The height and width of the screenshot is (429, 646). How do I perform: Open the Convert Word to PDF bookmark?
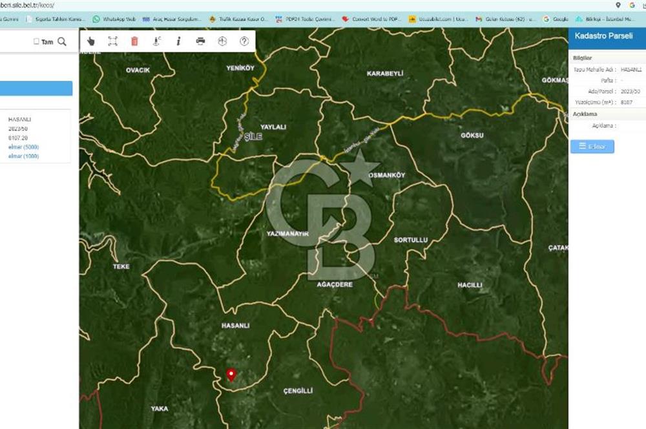coord(371,19)
